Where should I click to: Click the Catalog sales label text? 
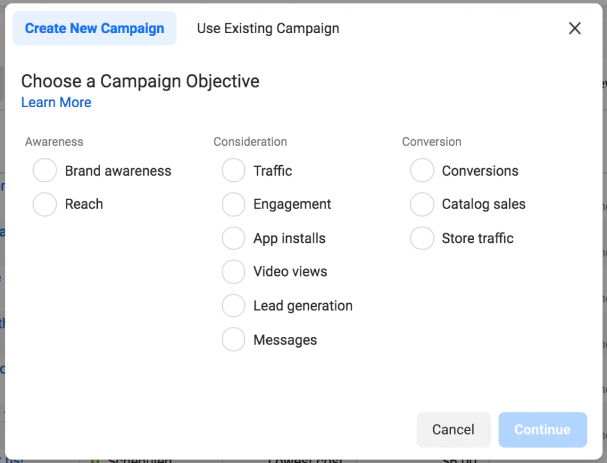484,204
